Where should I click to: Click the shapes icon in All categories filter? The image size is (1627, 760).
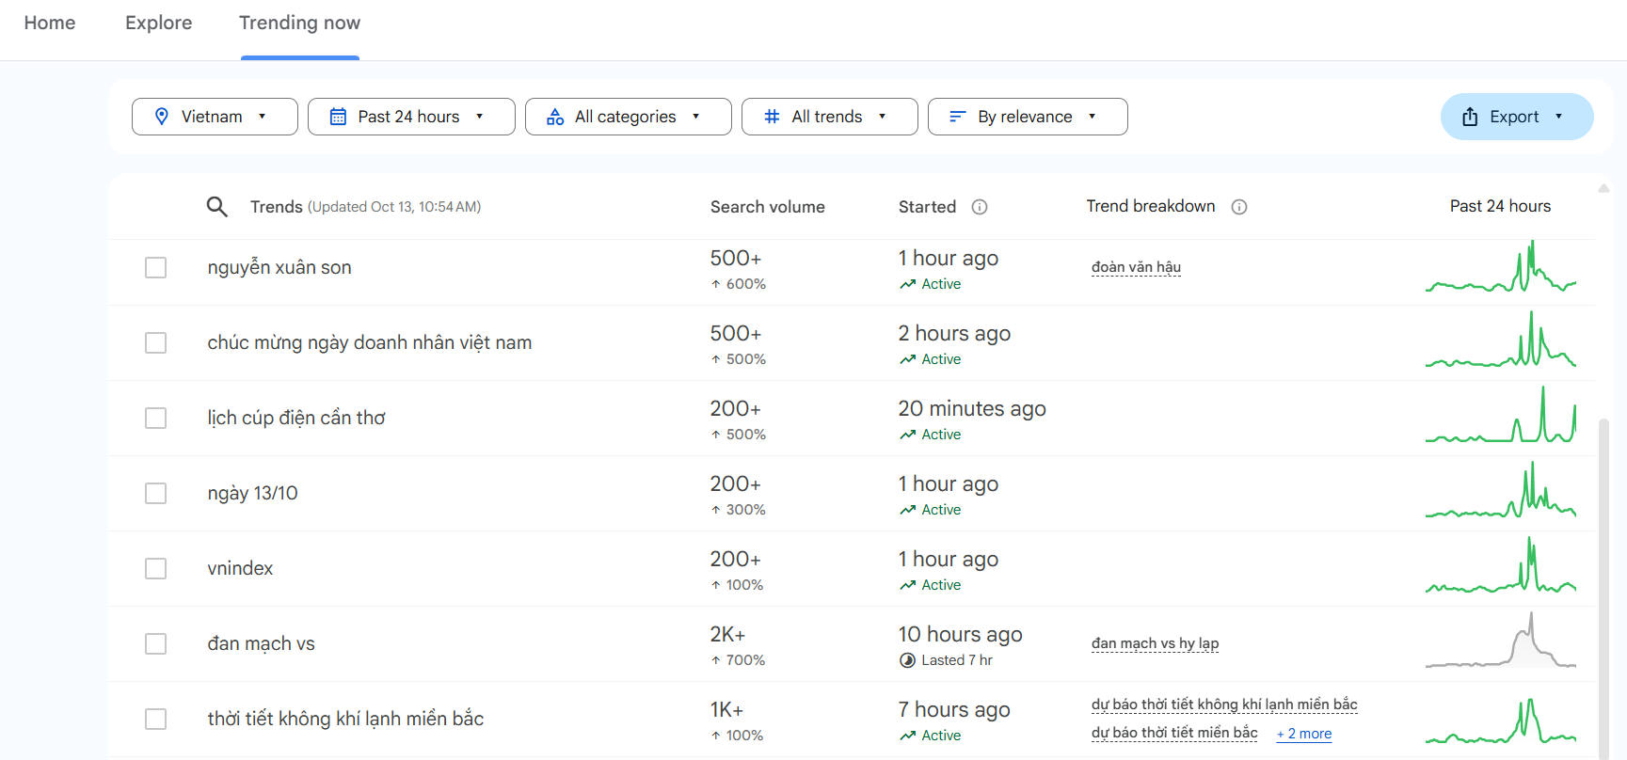coord(555,117)
